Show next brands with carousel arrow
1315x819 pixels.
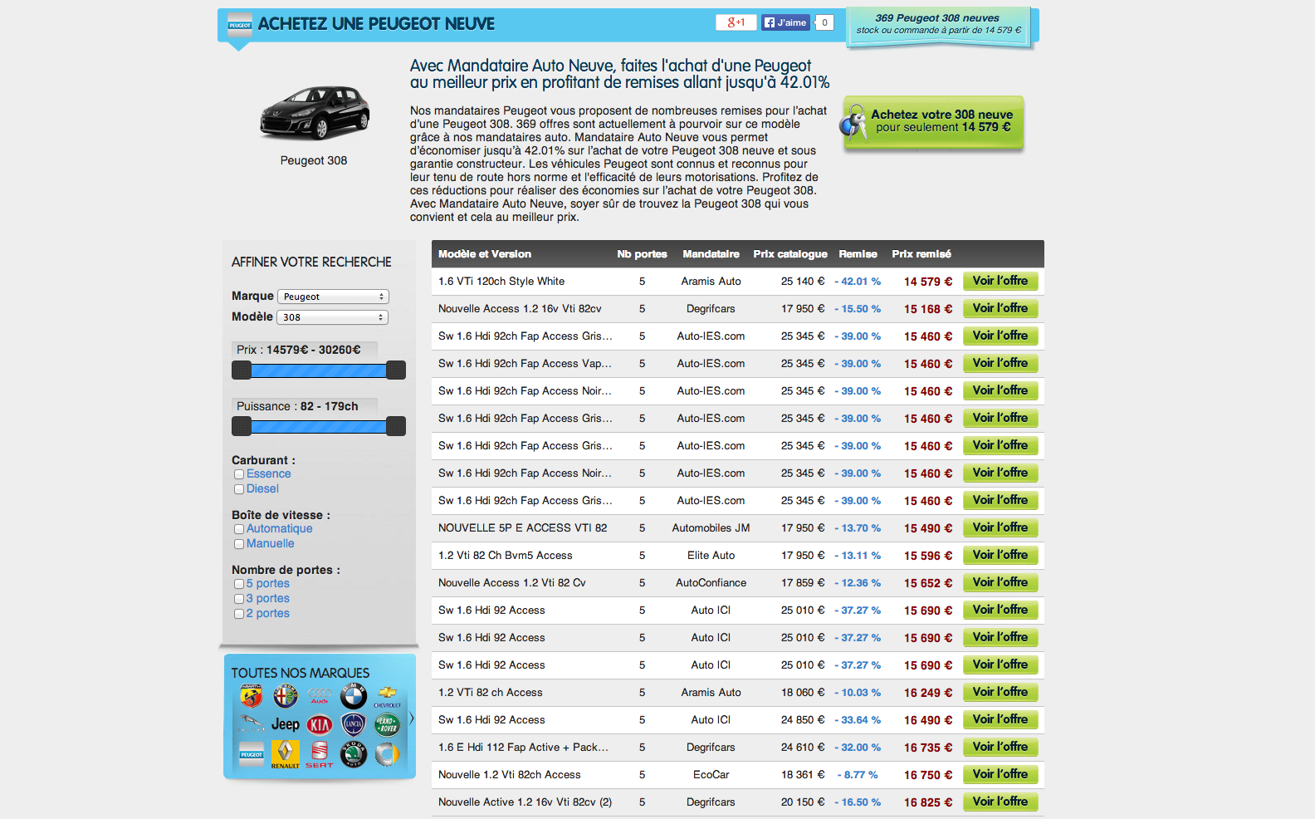[x=412, y=718]
